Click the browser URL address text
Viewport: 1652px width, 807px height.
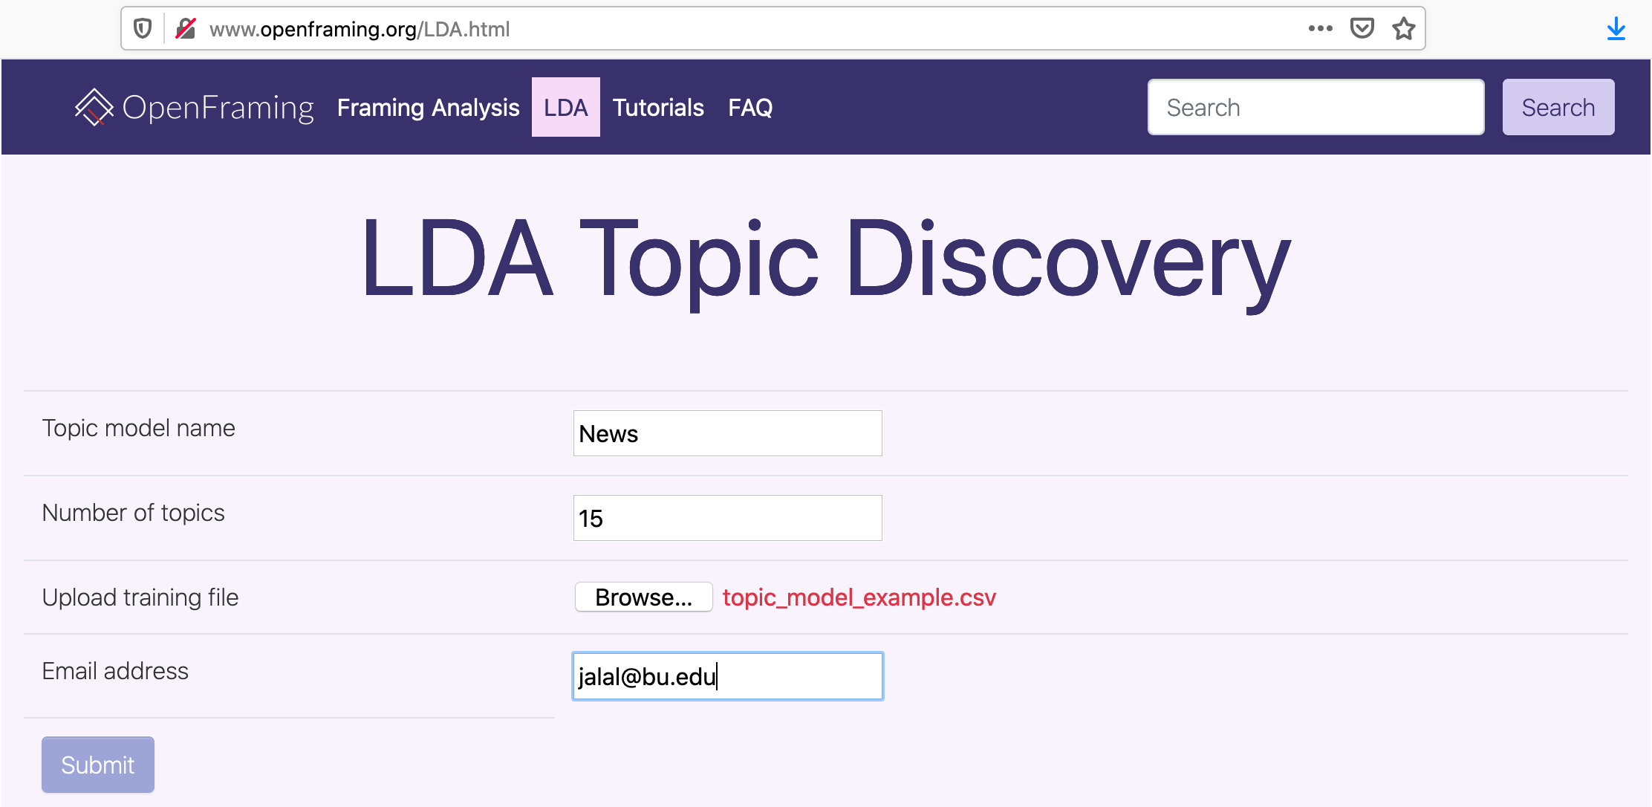(x=360, y=30)
